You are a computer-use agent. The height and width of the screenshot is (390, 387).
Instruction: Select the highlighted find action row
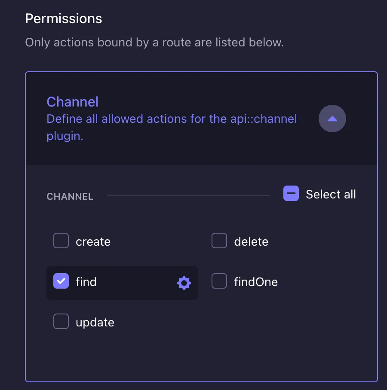122,283
